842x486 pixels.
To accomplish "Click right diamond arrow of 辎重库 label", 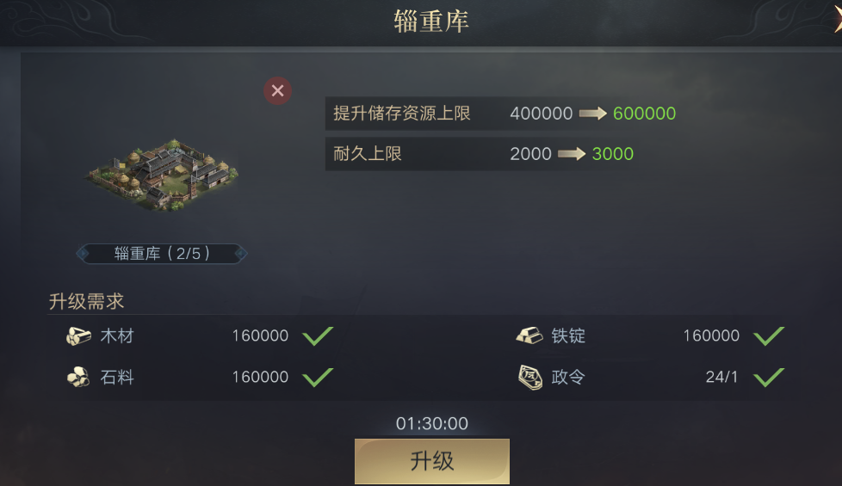I will pyautogui.click(x=240, y=253).
